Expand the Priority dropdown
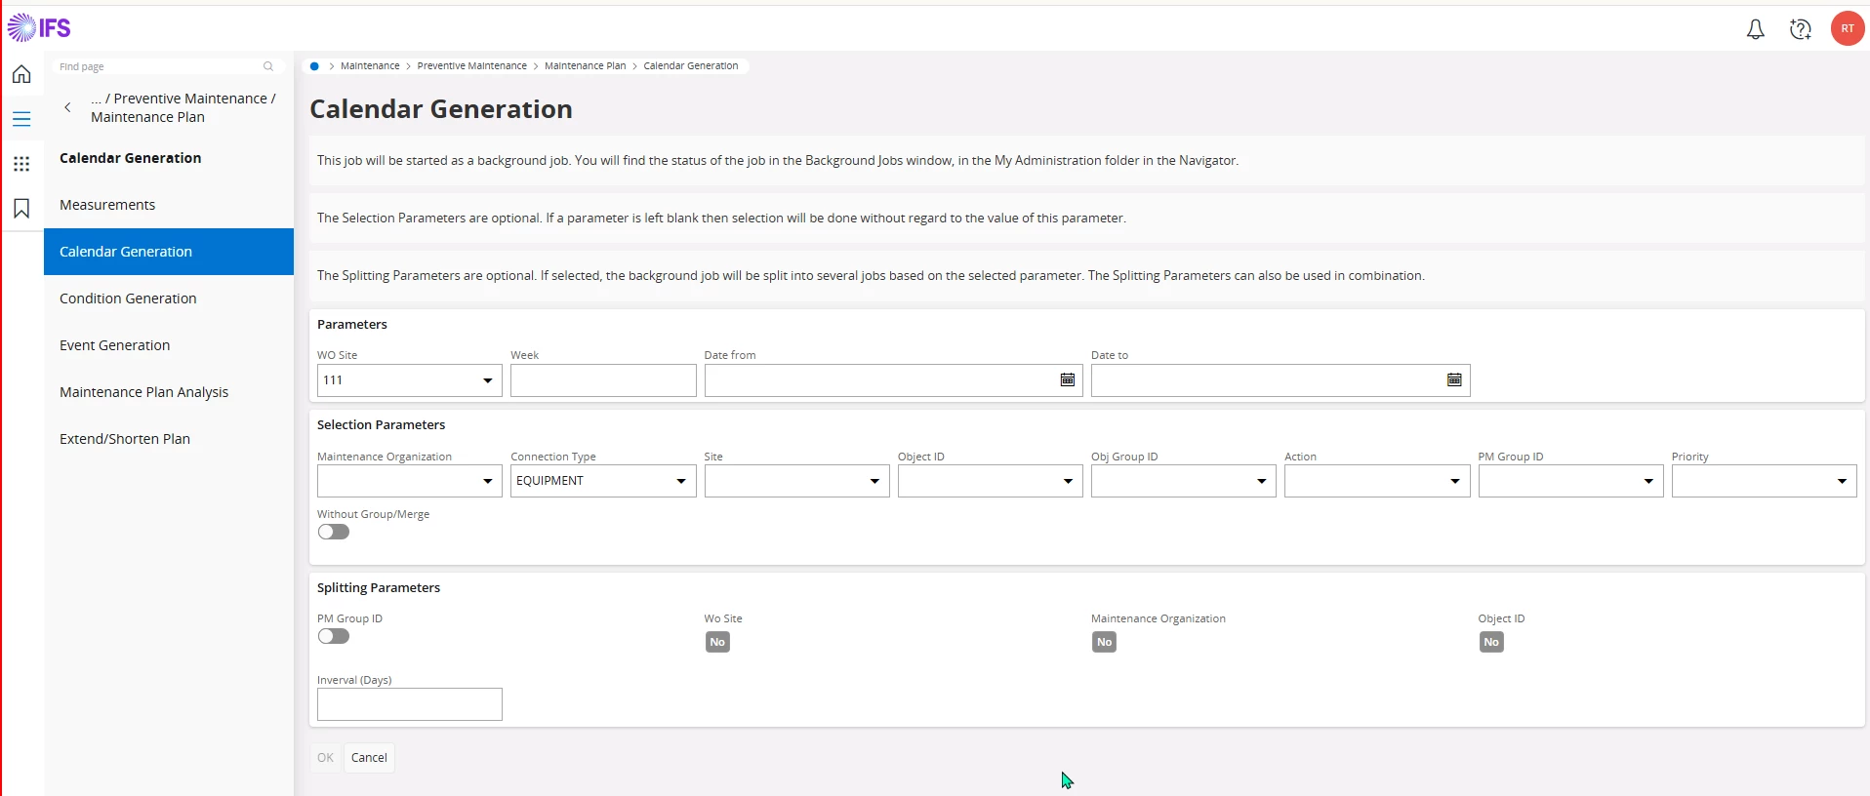This screenshot has height=796, width=1870. (x=1842, y=481)
